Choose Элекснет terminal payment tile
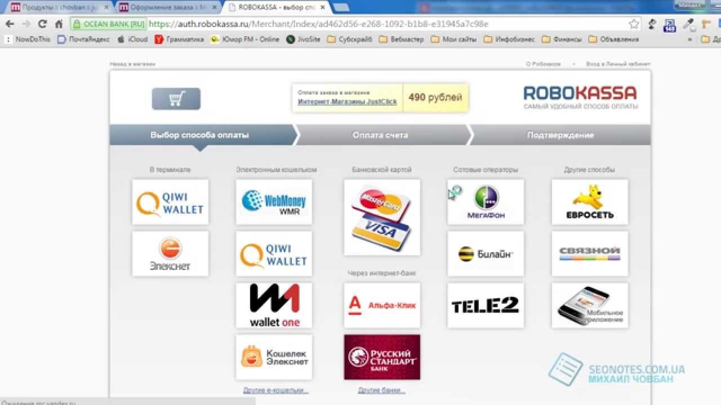Screen dimensions: 721x405 (x=170, y=254)
